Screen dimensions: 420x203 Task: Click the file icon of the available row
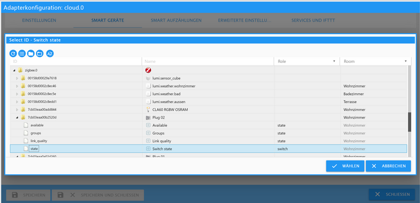26,125
